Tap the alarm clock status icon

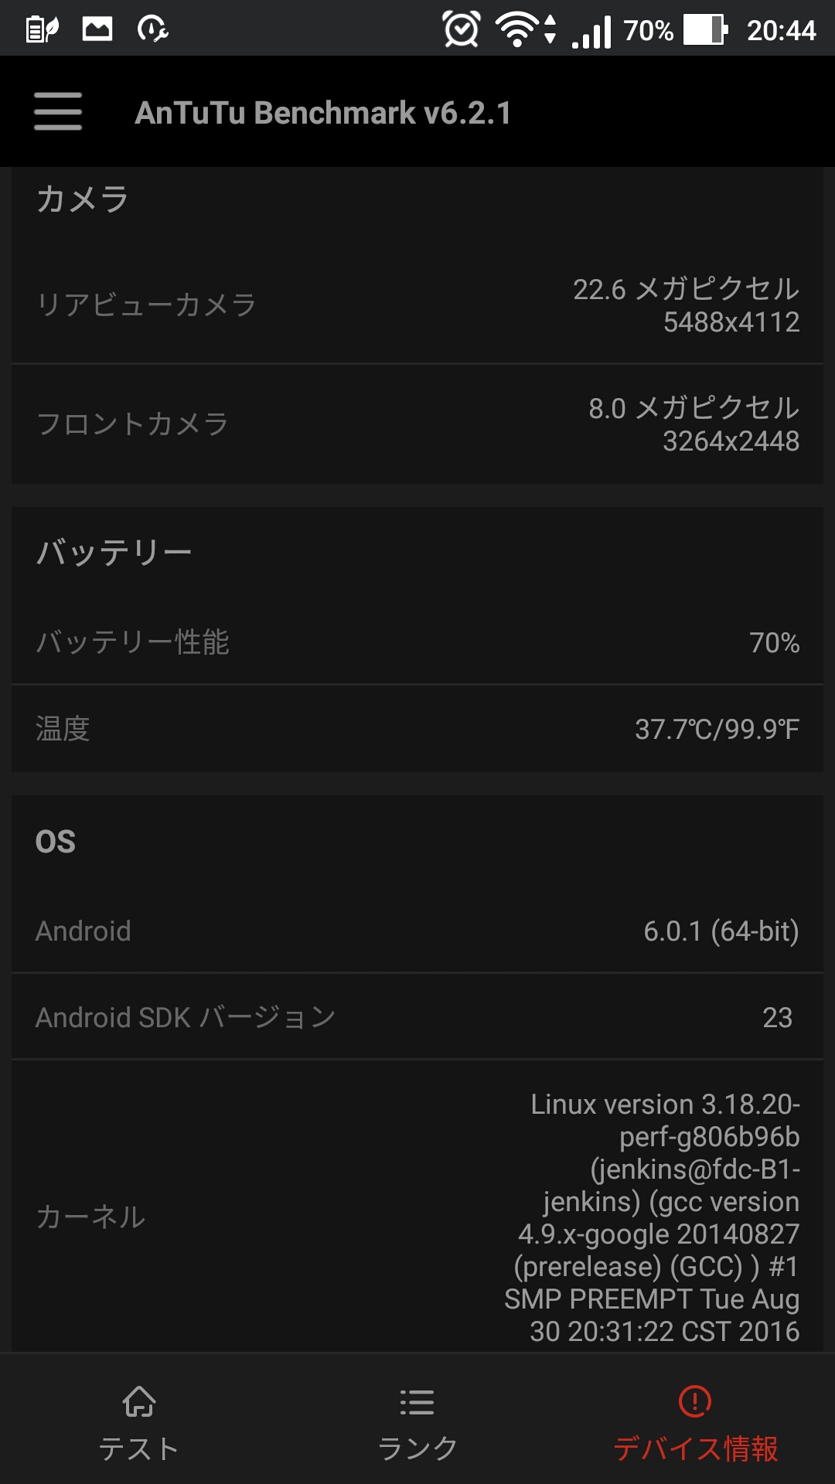click(x=462, y=29)
